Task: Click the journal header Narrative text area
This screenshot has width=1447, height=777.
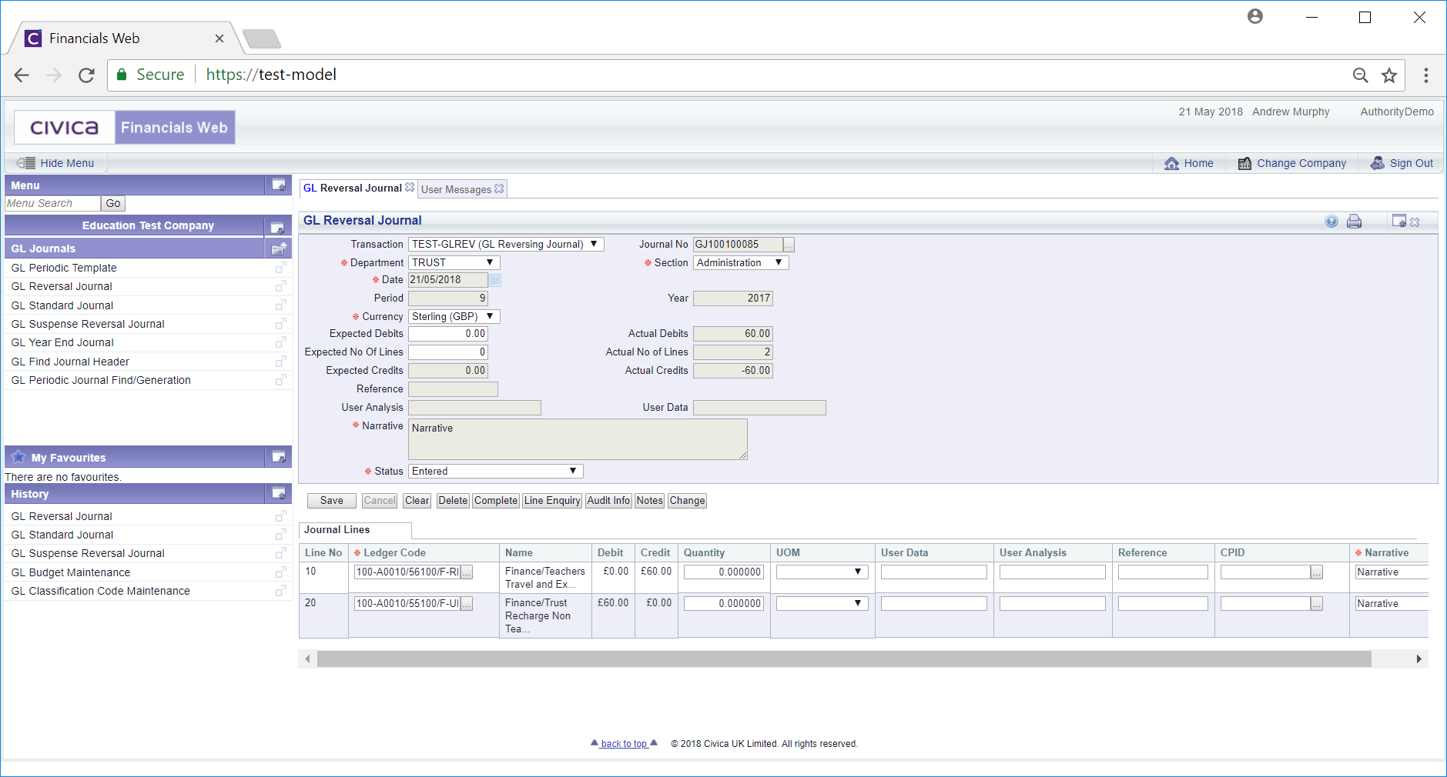Action: [x=578, y=439]
